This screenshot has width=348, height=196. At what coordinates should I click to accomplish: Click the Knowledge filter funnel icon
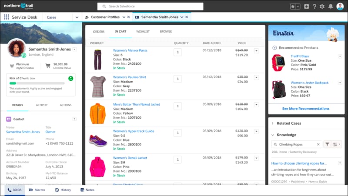point(327,144)
